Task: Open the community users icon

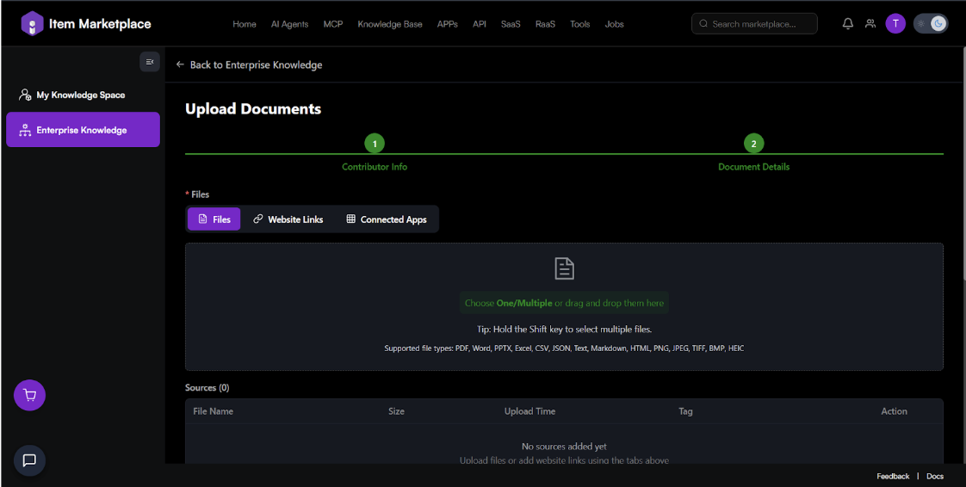Action: [870, 24]
